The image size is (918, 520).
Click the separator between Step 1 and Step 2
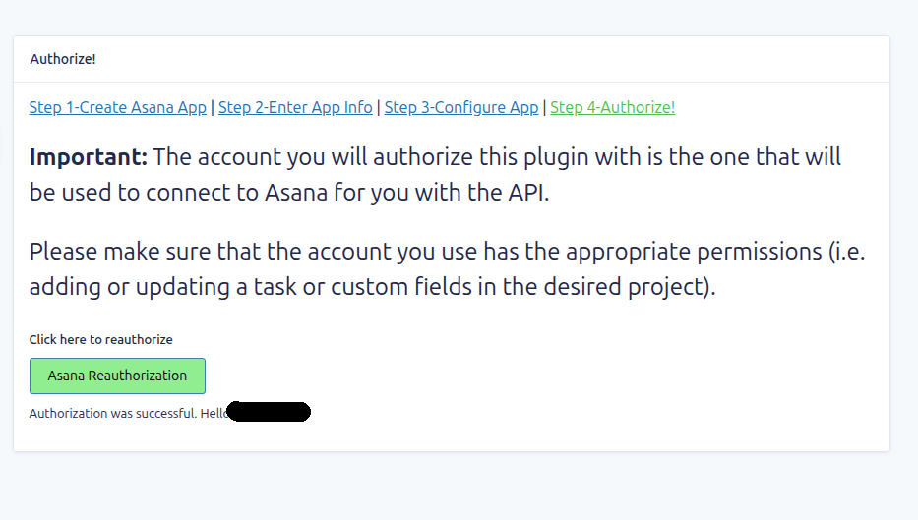click(x=213, y=107)
